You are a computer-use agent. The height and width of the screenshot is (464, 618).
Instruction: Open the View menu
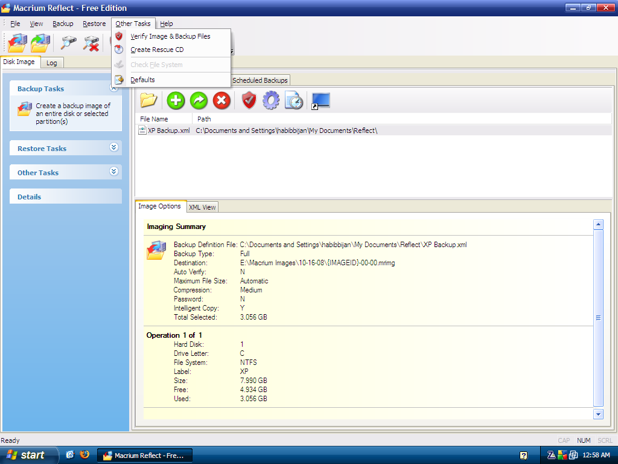pos(36,24)
